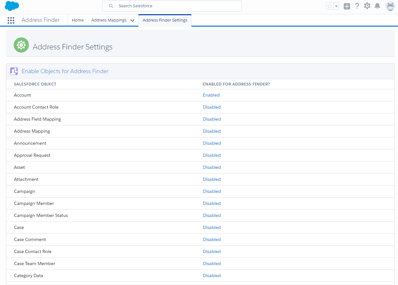Image resolution: width=398 pixels, height=285 pixels.
Task: Click the search magnifier in Search Salesforce
Action: 110,6
